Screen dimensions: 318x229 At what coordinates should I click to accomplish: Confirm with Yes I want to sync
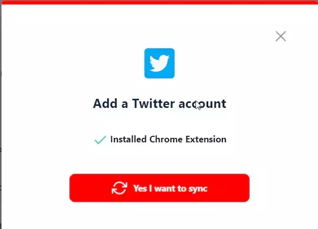pos(160,188)
